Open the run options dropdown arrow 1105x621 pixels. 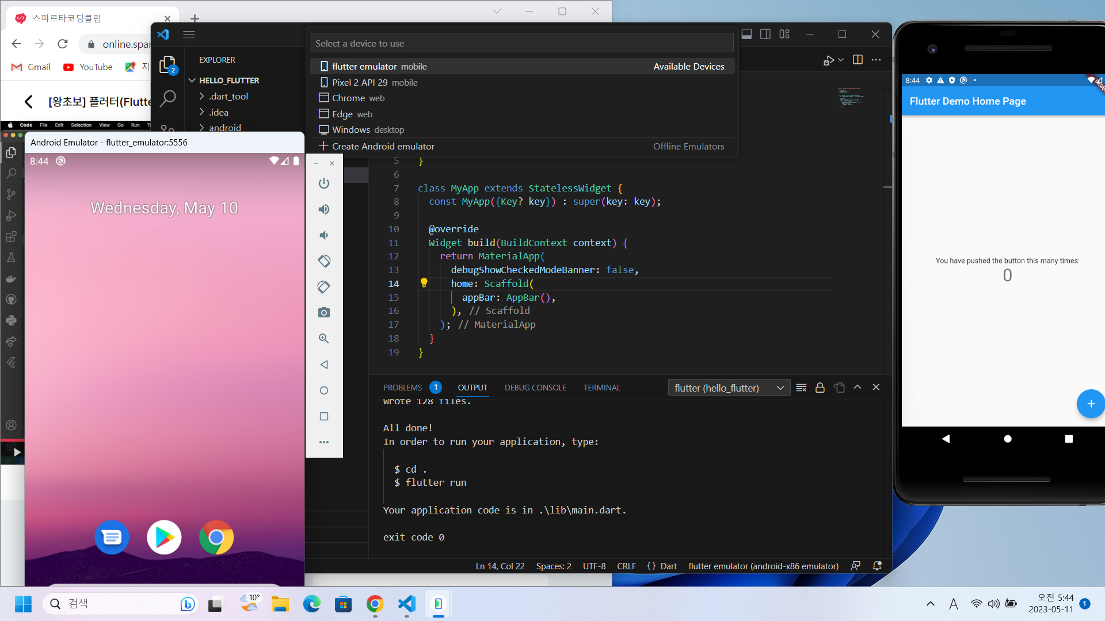(x=841, y=60)
